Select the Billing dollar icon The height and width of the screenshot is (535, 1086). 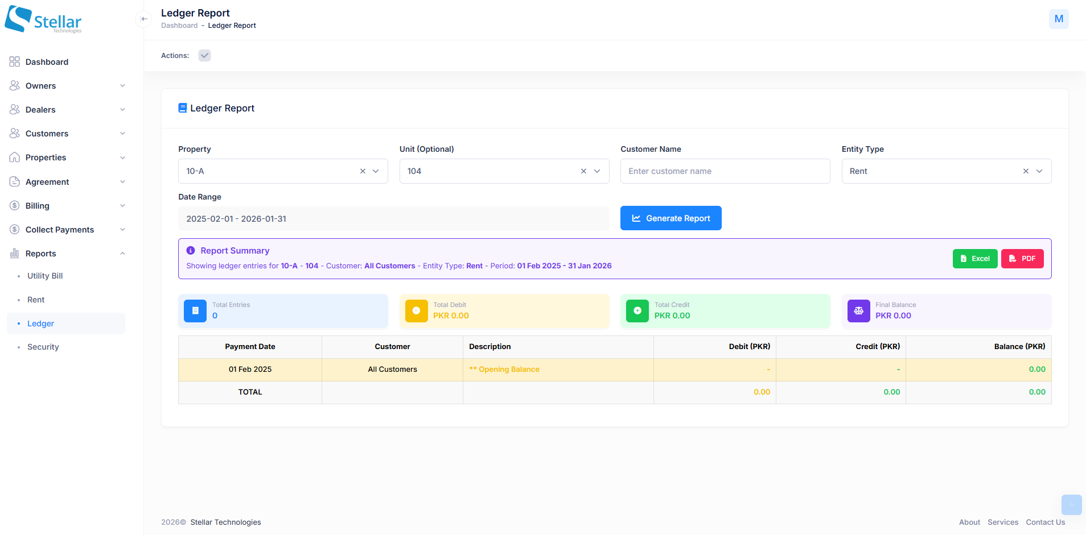[x=14, y=205]
